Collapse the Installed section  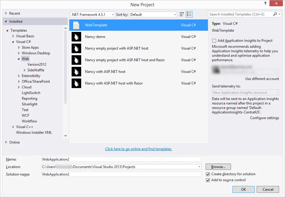point(6,21)
